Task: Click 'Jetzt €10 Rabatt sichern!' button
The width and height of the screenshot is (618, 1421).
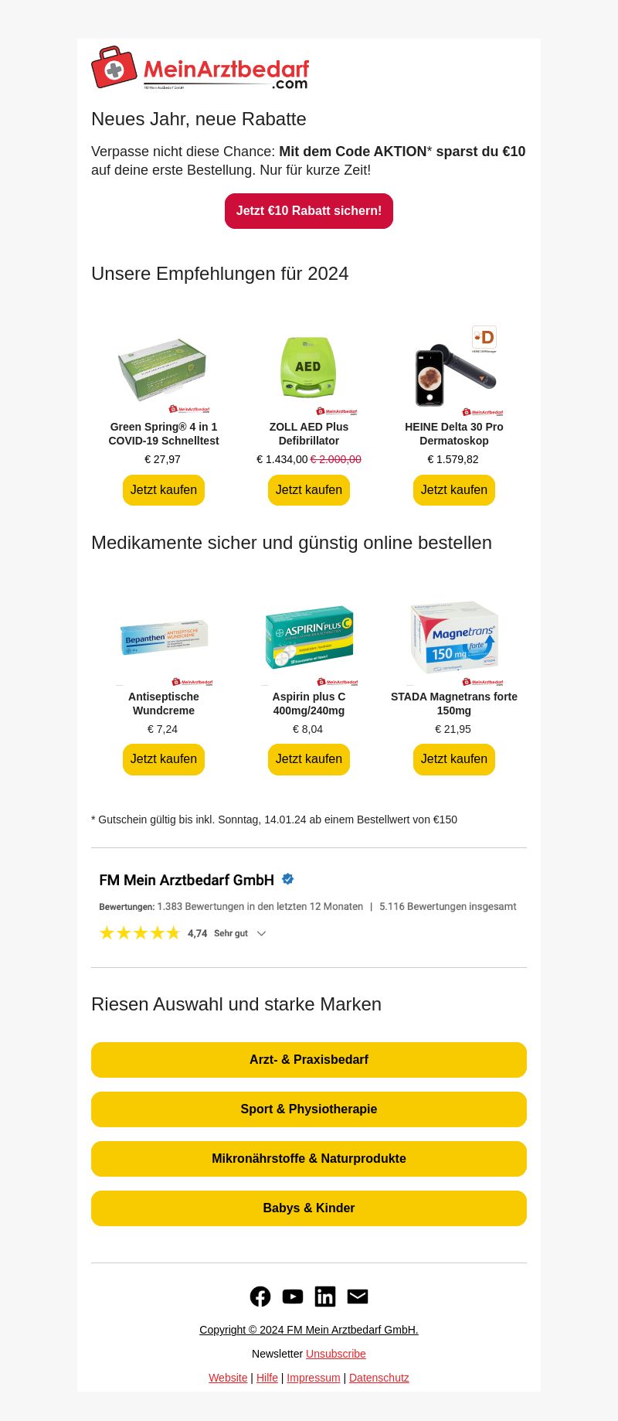Action: click(x=309, y=211)
